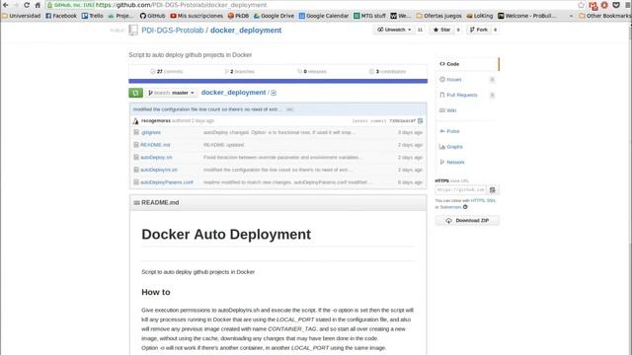Open the MTG stuff bookmark
This screenshot has height=355, width=632.
[x=369, y=16]
